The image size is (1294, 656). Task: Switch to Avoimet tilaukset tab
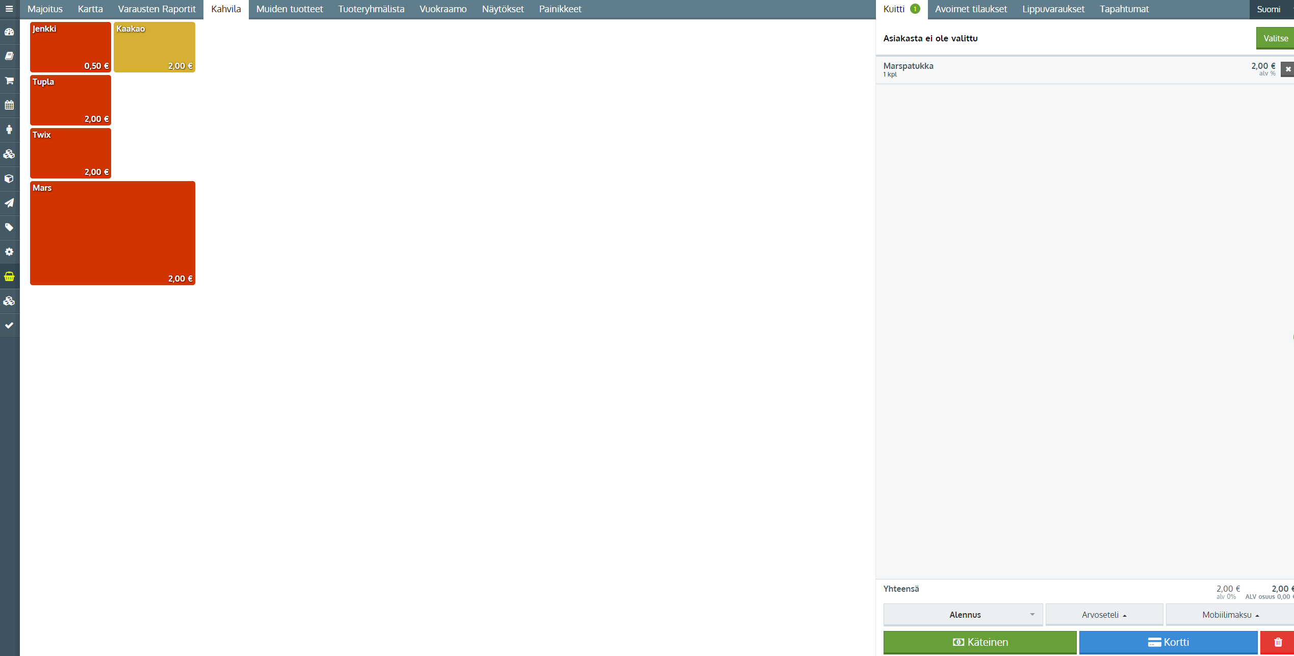tap(971, 9)
